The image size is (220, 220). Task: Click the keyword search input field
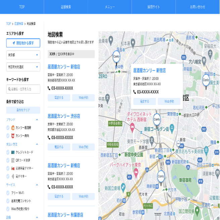coord(23,89)
